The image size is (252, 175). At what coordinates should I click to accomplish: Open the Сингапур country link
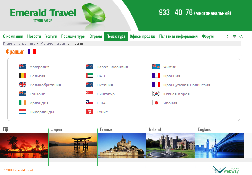(x=106, y=94)
